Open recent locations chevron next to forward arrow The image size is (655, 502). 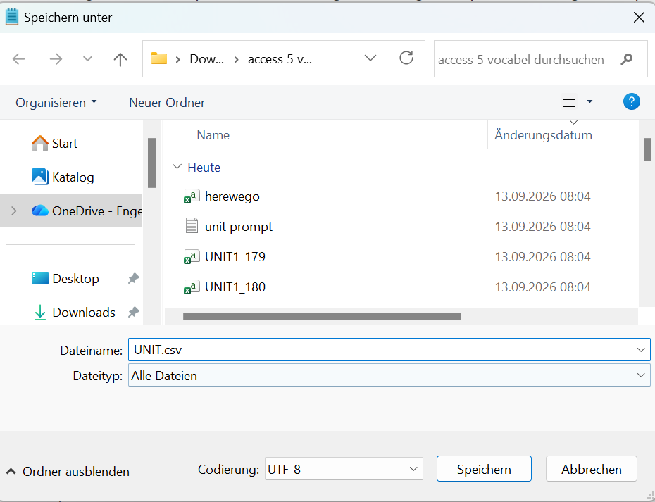pyautogui.click(x=87, y=59)
